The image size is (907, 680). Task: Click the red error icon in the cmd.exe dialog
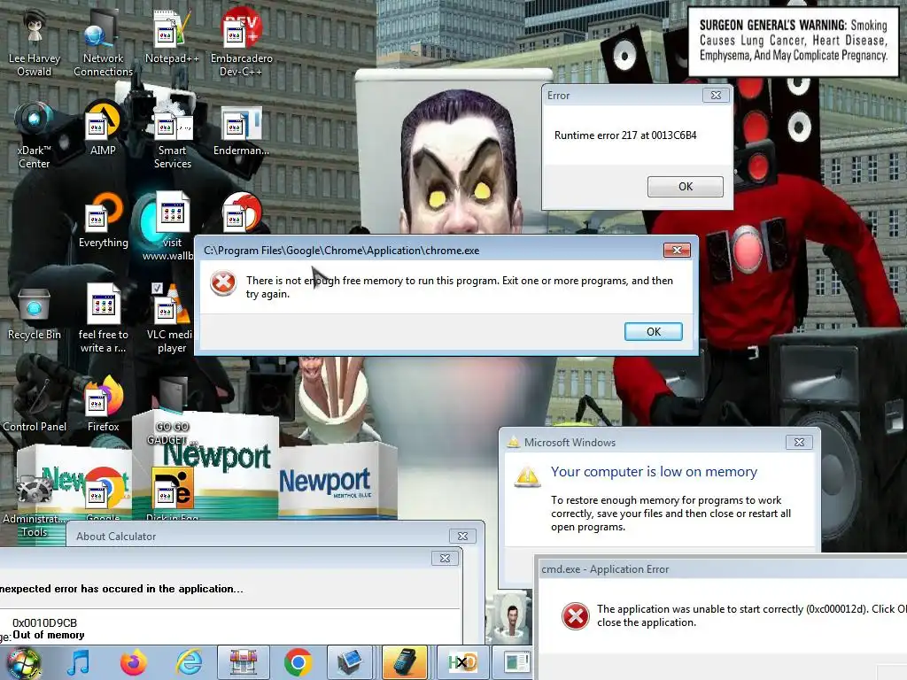pyautogui.click(x=576, y=616)
